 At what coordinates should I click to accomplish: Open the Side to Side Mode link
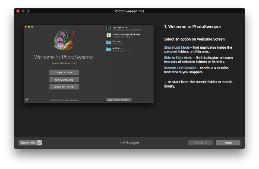pyautogui.click(x=178, y=58)
